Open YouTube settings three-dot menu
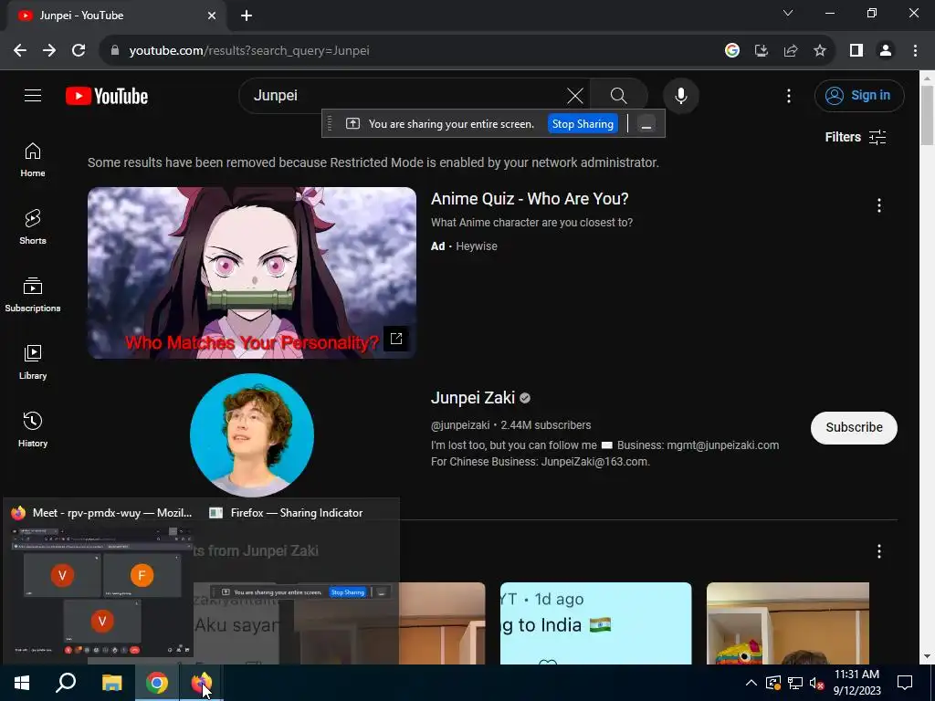Viewport: 935px width, 701px height. (x=788, y=96)
